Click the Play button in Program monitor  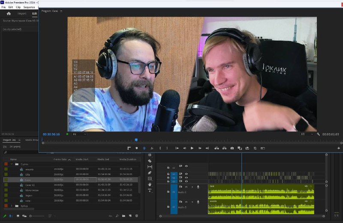tap(192, 148)
